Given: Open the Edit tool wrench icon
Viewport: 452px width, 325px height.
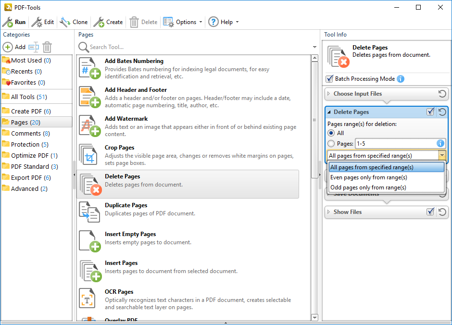Looking at the screenshot, I should point(37,22).
